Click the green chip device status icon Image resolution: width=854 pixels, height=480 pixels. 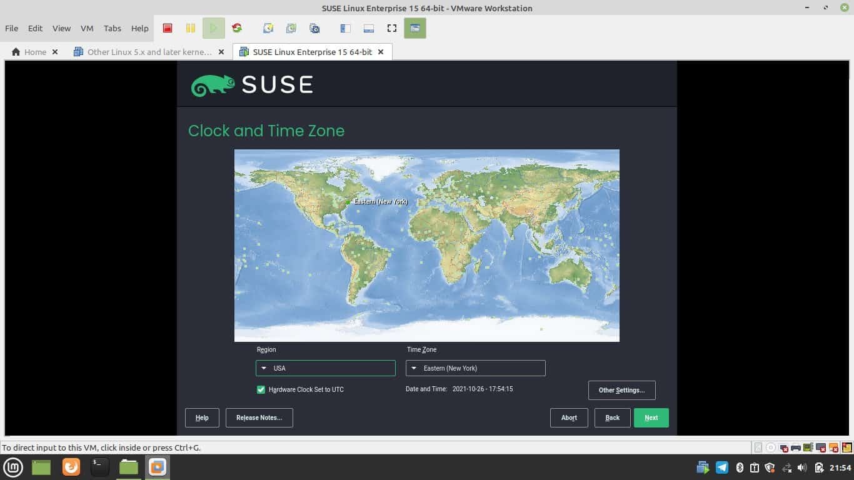click(x=808, y=447)
